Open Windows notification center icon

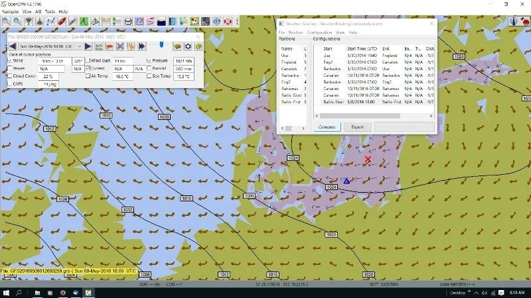click(x=501, y=293)
